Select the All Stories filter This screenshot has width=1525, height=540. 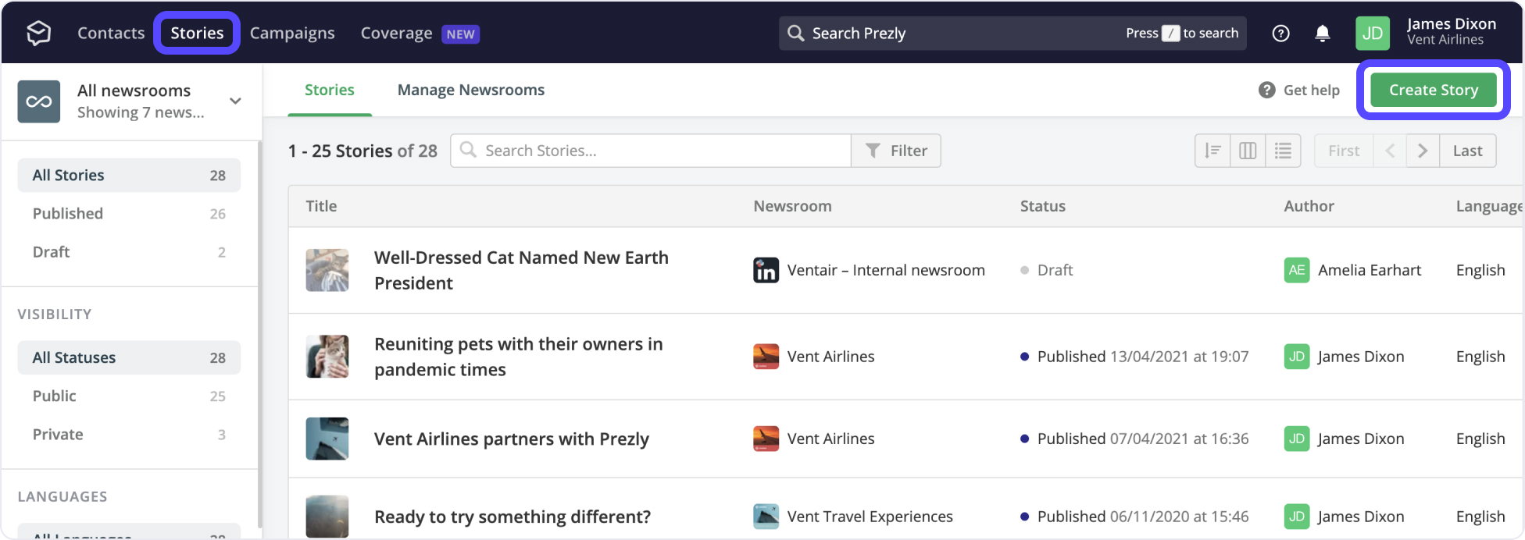pyautogui.click(x=129, y=175)
